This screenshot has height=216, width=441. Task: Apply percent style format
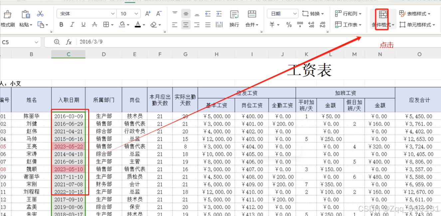coord(289,25)
